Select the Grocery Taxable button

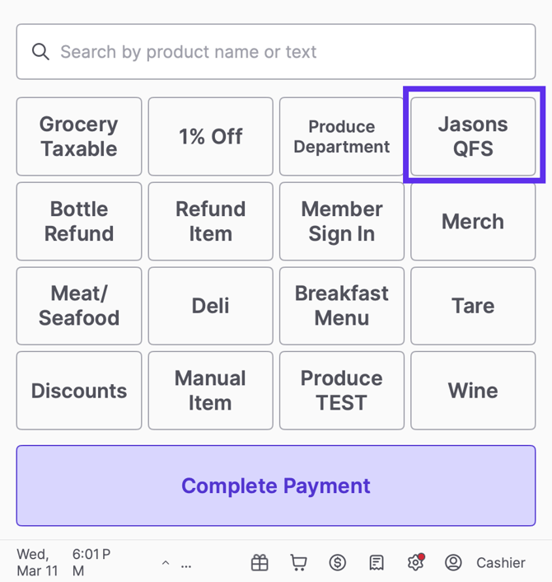(x=79, y=137)
